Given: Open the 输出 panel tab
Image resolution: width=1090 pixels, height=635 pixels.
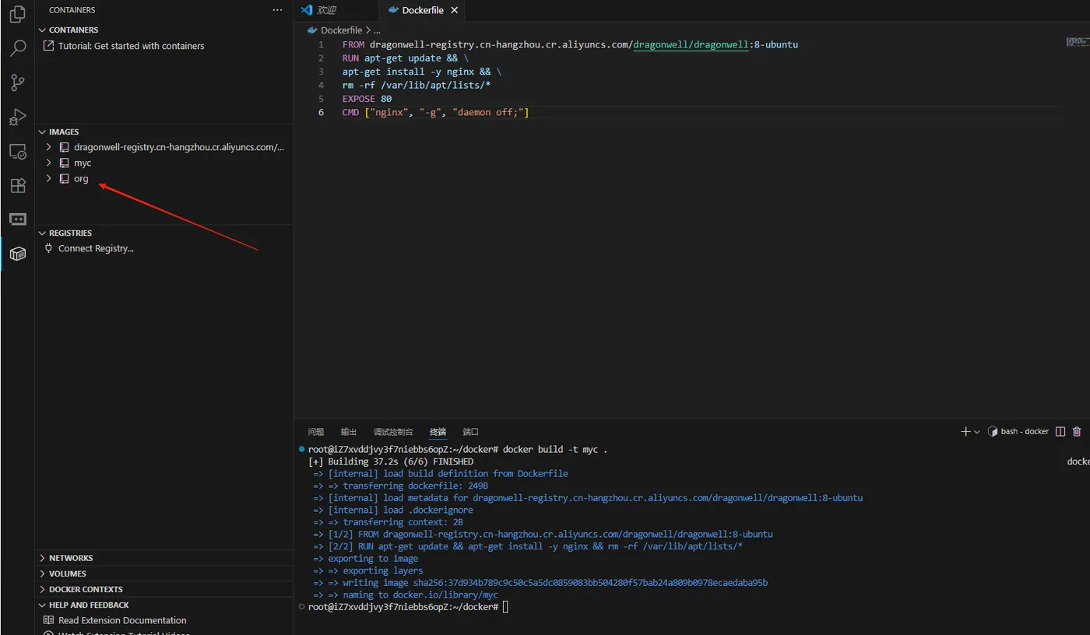Looking at the screenshot, I should (x=349, y=432).
